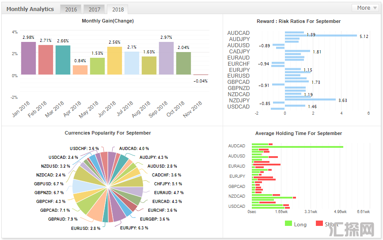Click USDCAD in the Holding Time axis

[237, 206]
